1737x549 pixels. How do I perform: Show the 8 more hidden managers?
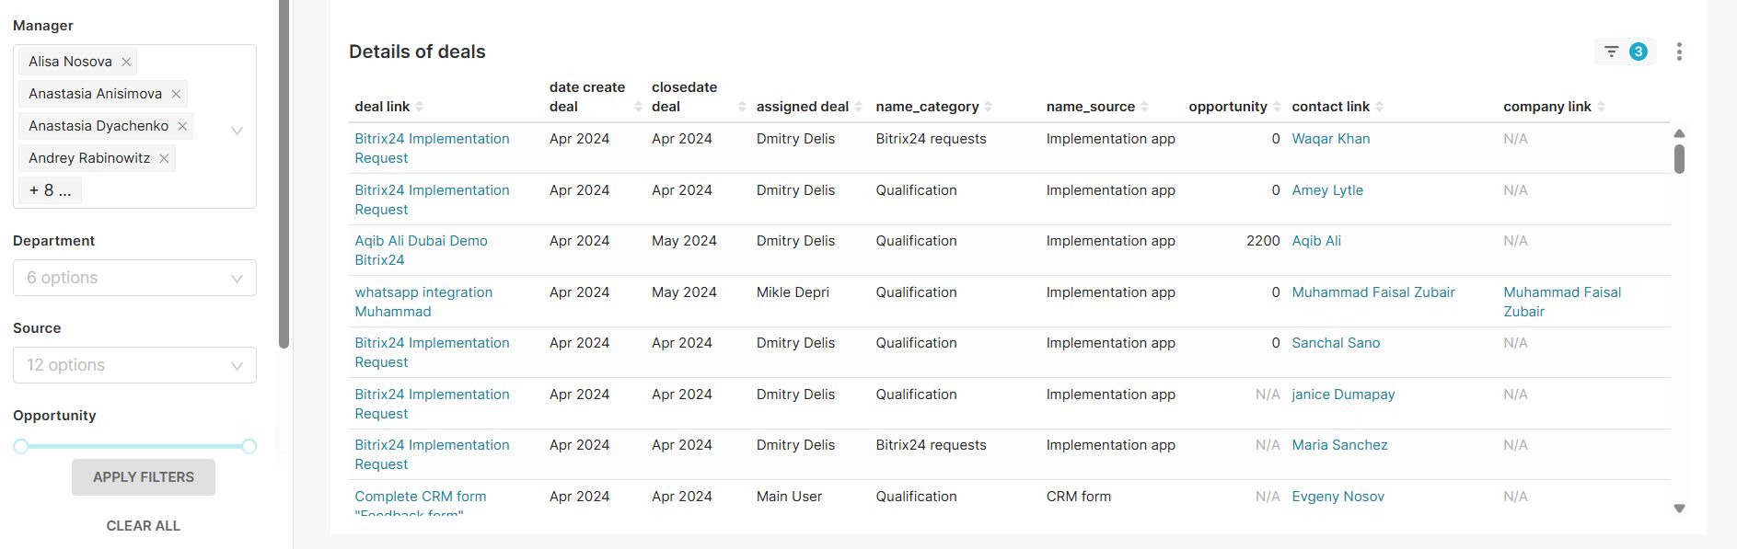50,190
